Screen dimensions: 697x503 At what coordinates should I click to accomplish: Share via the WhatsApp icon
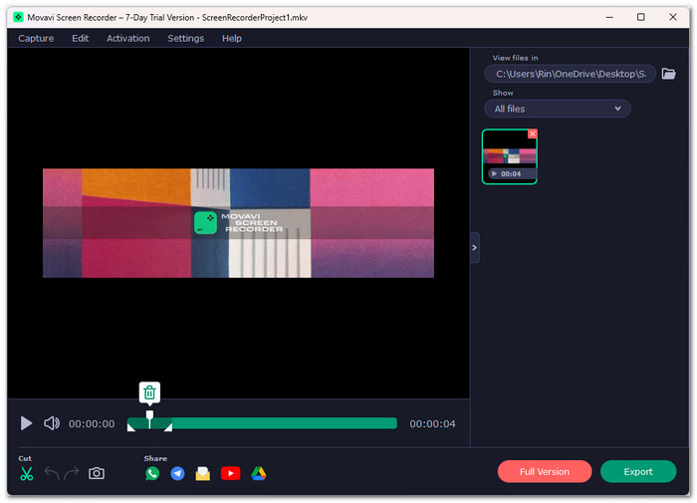(152, 474)
